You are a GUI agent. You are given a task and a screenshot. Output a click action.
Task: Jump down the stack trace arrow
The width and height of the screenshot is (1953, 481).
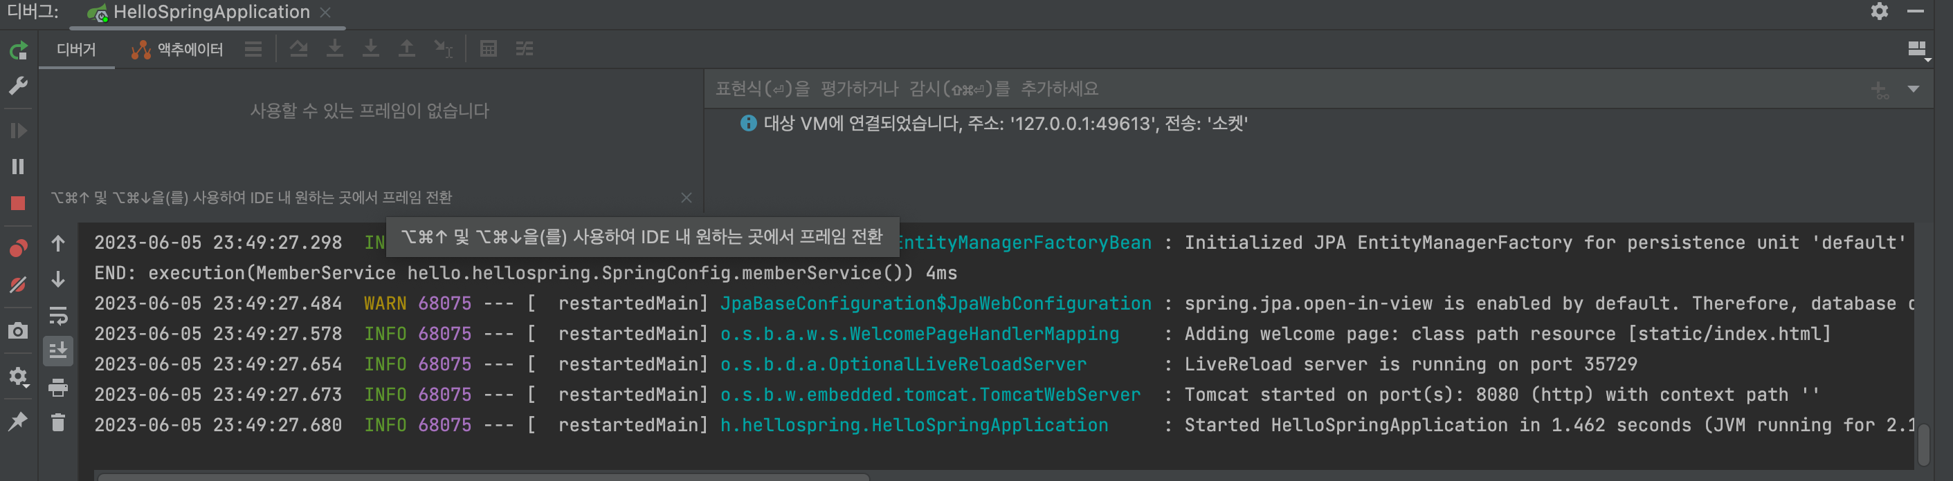(58, 279)
